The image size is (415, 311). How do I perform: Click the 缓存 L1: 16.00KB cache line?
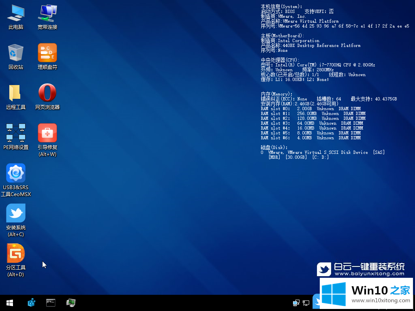(295, 79)
